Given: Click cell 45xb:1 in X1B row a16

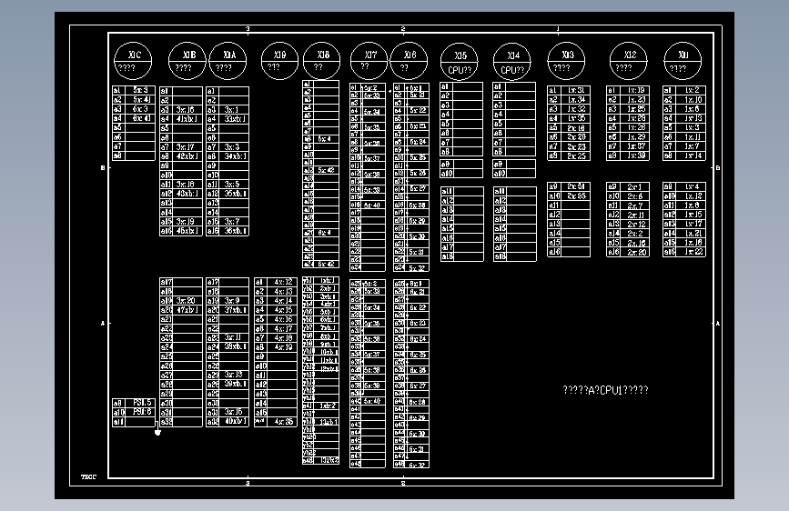Looking at the screenshot, I should (187, 231).
